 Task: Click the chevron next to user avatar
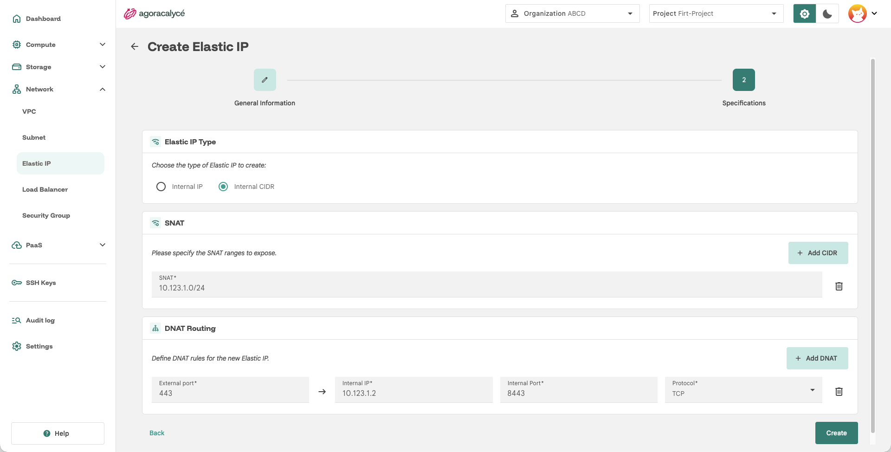tap(874, 13)
